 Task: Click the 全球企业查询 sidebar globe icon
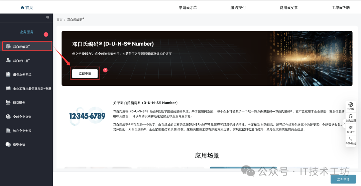[8, 117]
